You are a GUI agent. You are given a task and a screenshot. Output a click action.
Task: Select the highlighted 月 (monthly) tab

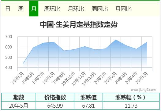(34, 9)
